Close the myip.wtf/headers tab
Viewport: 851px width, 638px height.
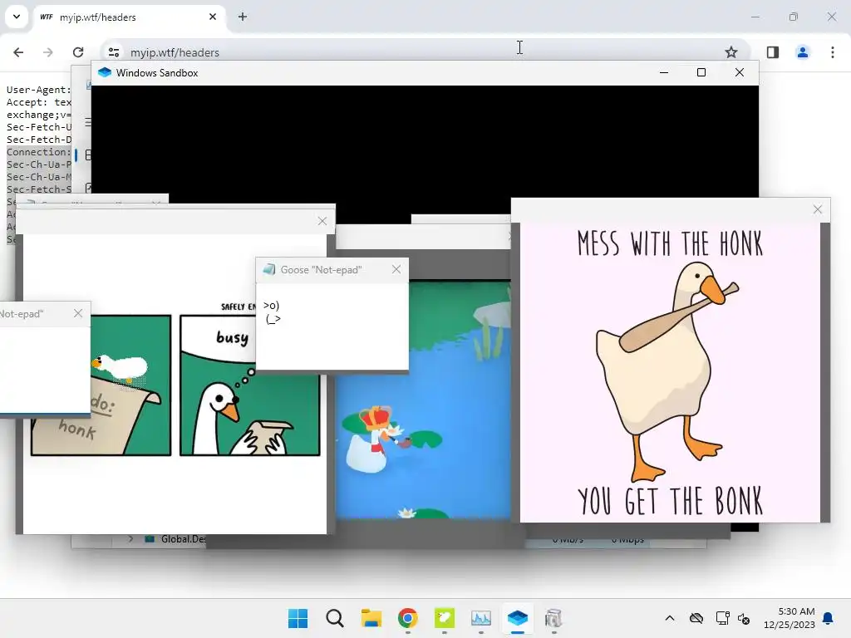click(213, 17)
